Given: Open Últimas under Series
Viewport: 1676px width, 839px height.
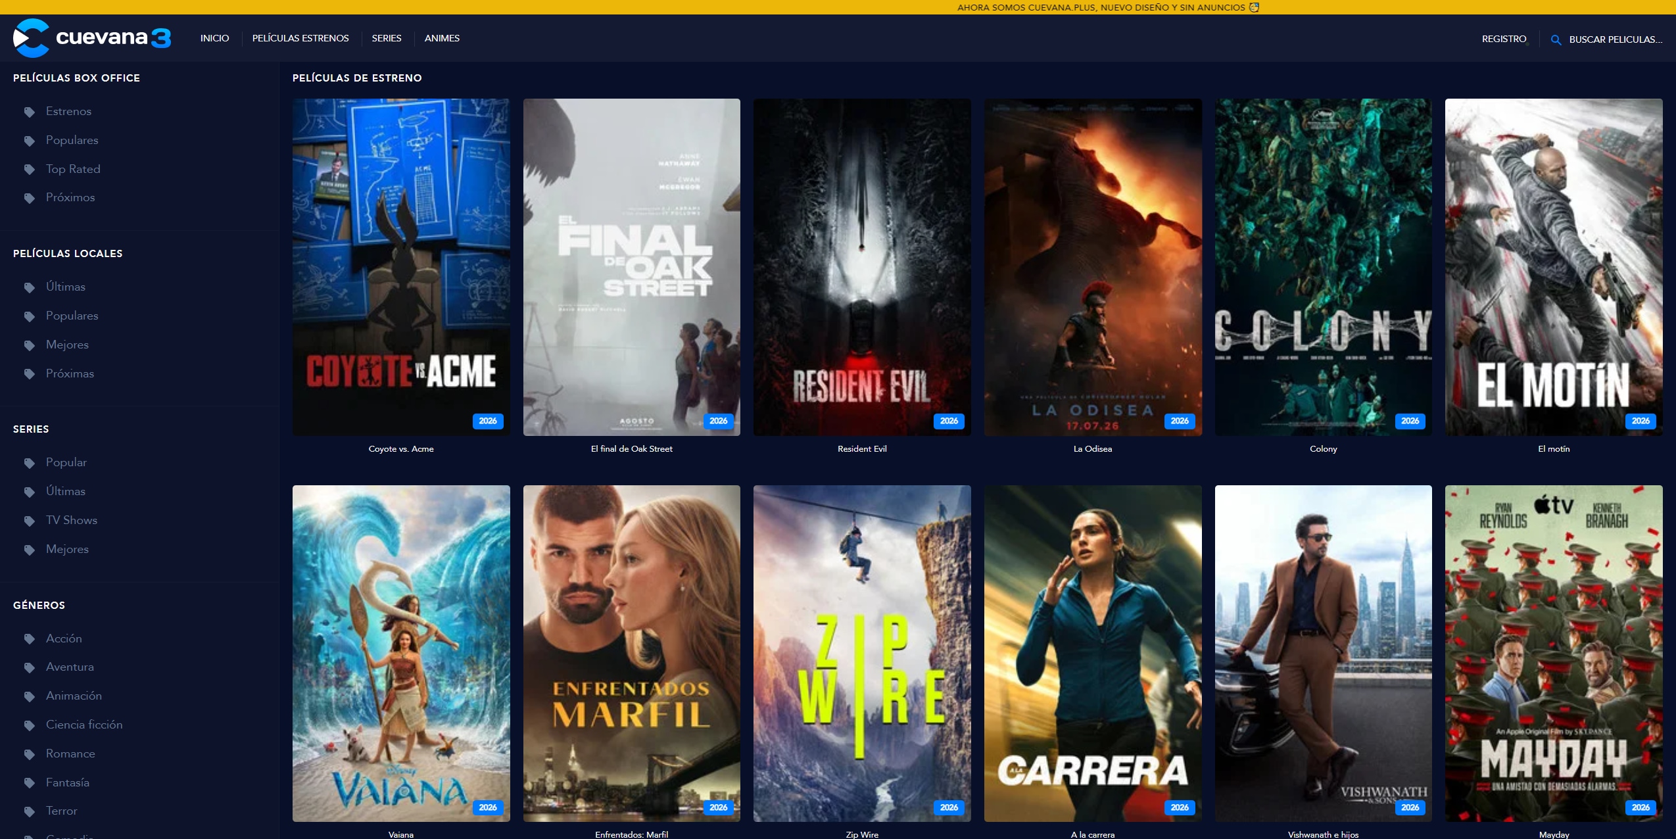Looking at the screenshot, I should (66, 491).
